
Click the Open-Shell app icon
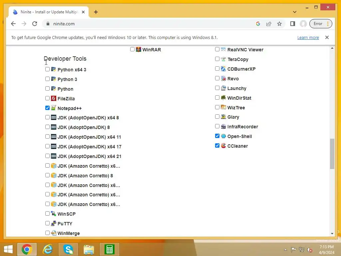tap(223, 136)
